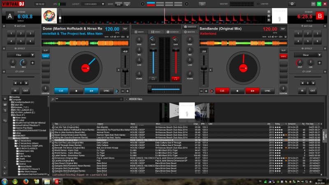The height and width of the screenshot is (185, 329).
Task: Enable SYNC on the left deck
Action: click(107, 90)
